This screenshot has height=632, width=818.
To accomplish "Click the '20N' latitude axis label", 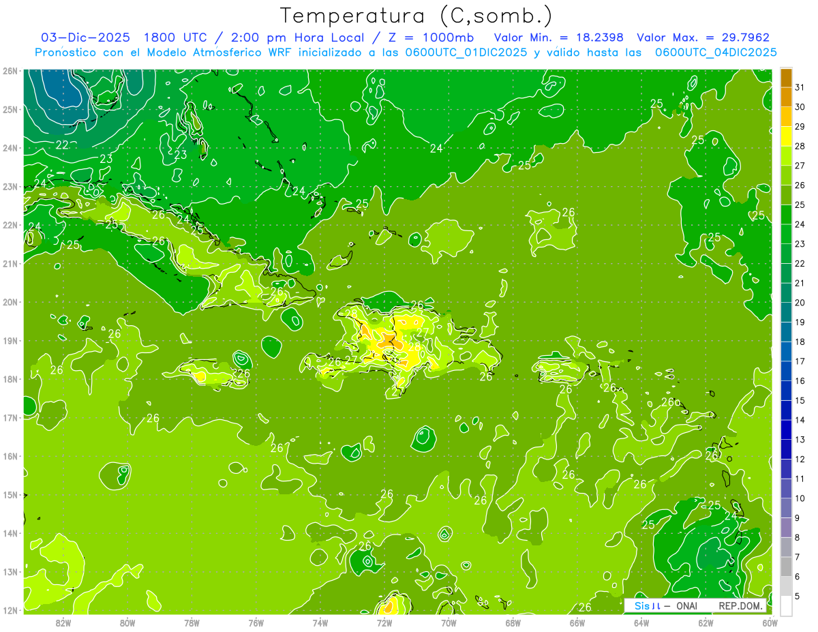I will pyautogui.click(x=10, y=302).
